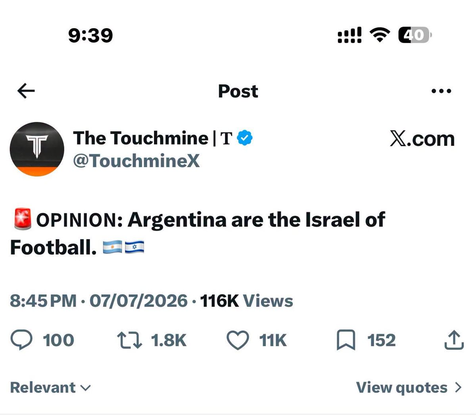Bookmark the post with bookmark icon
This screenshot has height=419, width=476.
(346, 340)
